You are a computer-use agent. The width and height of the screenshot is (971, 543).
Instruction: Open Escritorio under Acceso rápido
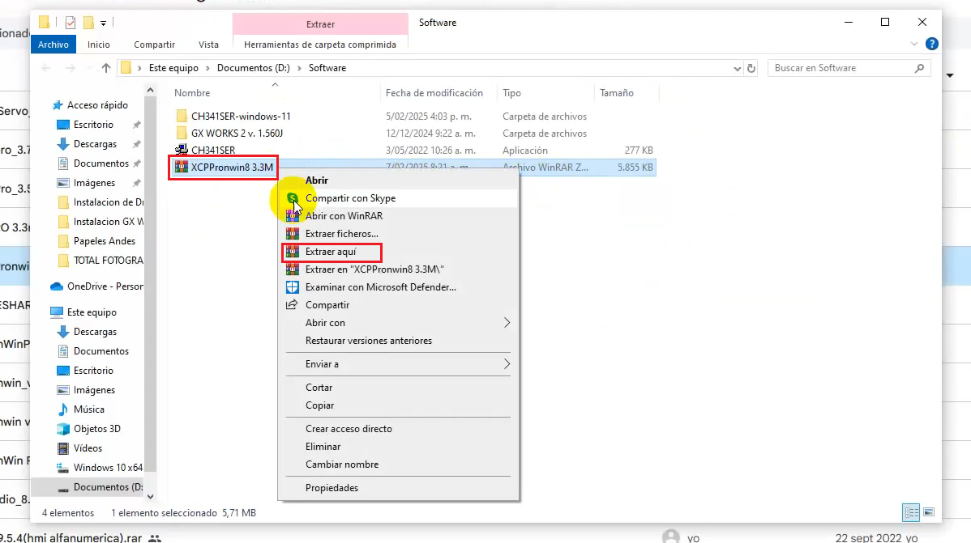pyautogui.click(x=93, y=125)
